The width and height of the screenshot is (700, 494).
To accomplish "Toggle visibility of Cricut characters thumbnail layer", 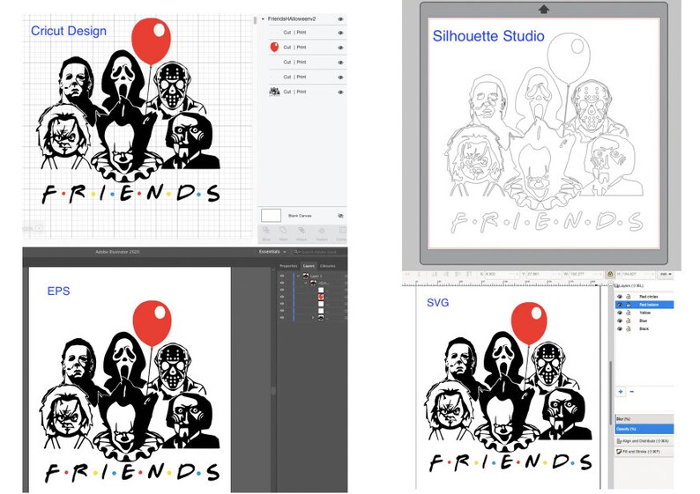I will click(340, 92).
